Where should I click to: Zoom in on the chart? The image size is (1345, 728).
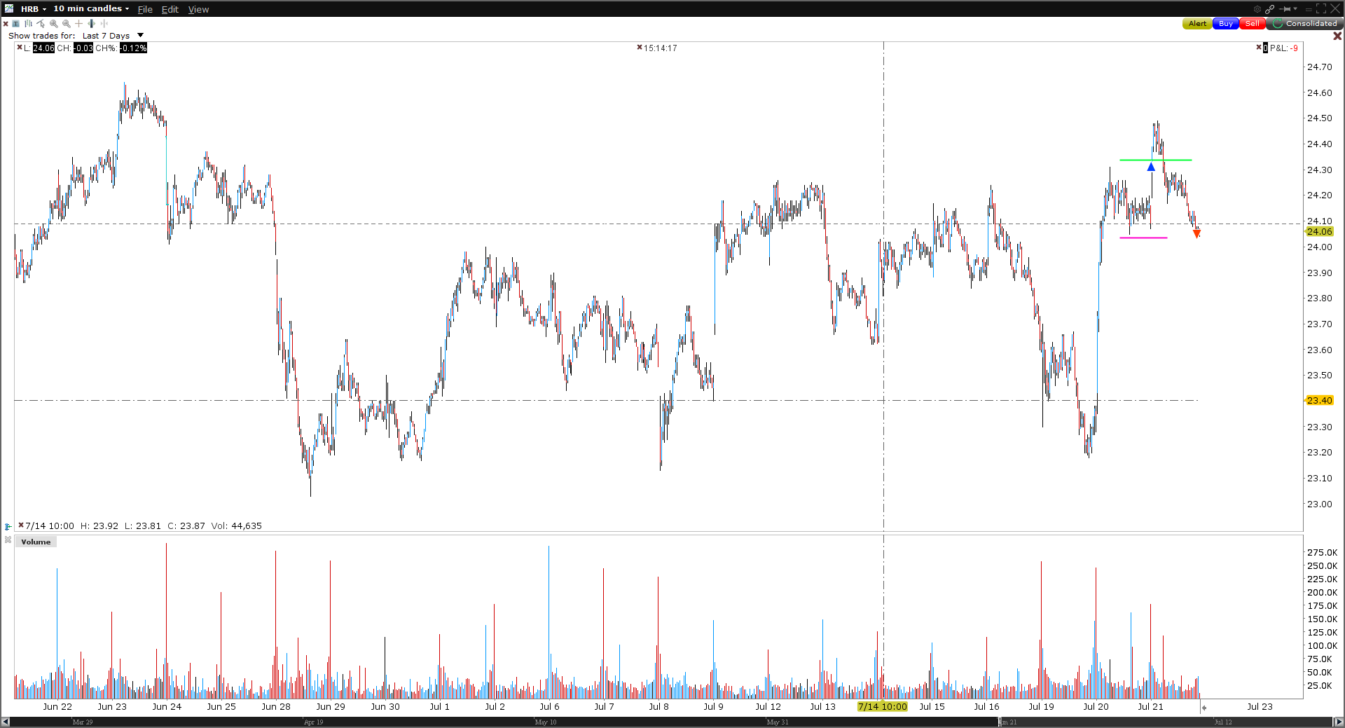pyautogui.click(x=53, y=24)
